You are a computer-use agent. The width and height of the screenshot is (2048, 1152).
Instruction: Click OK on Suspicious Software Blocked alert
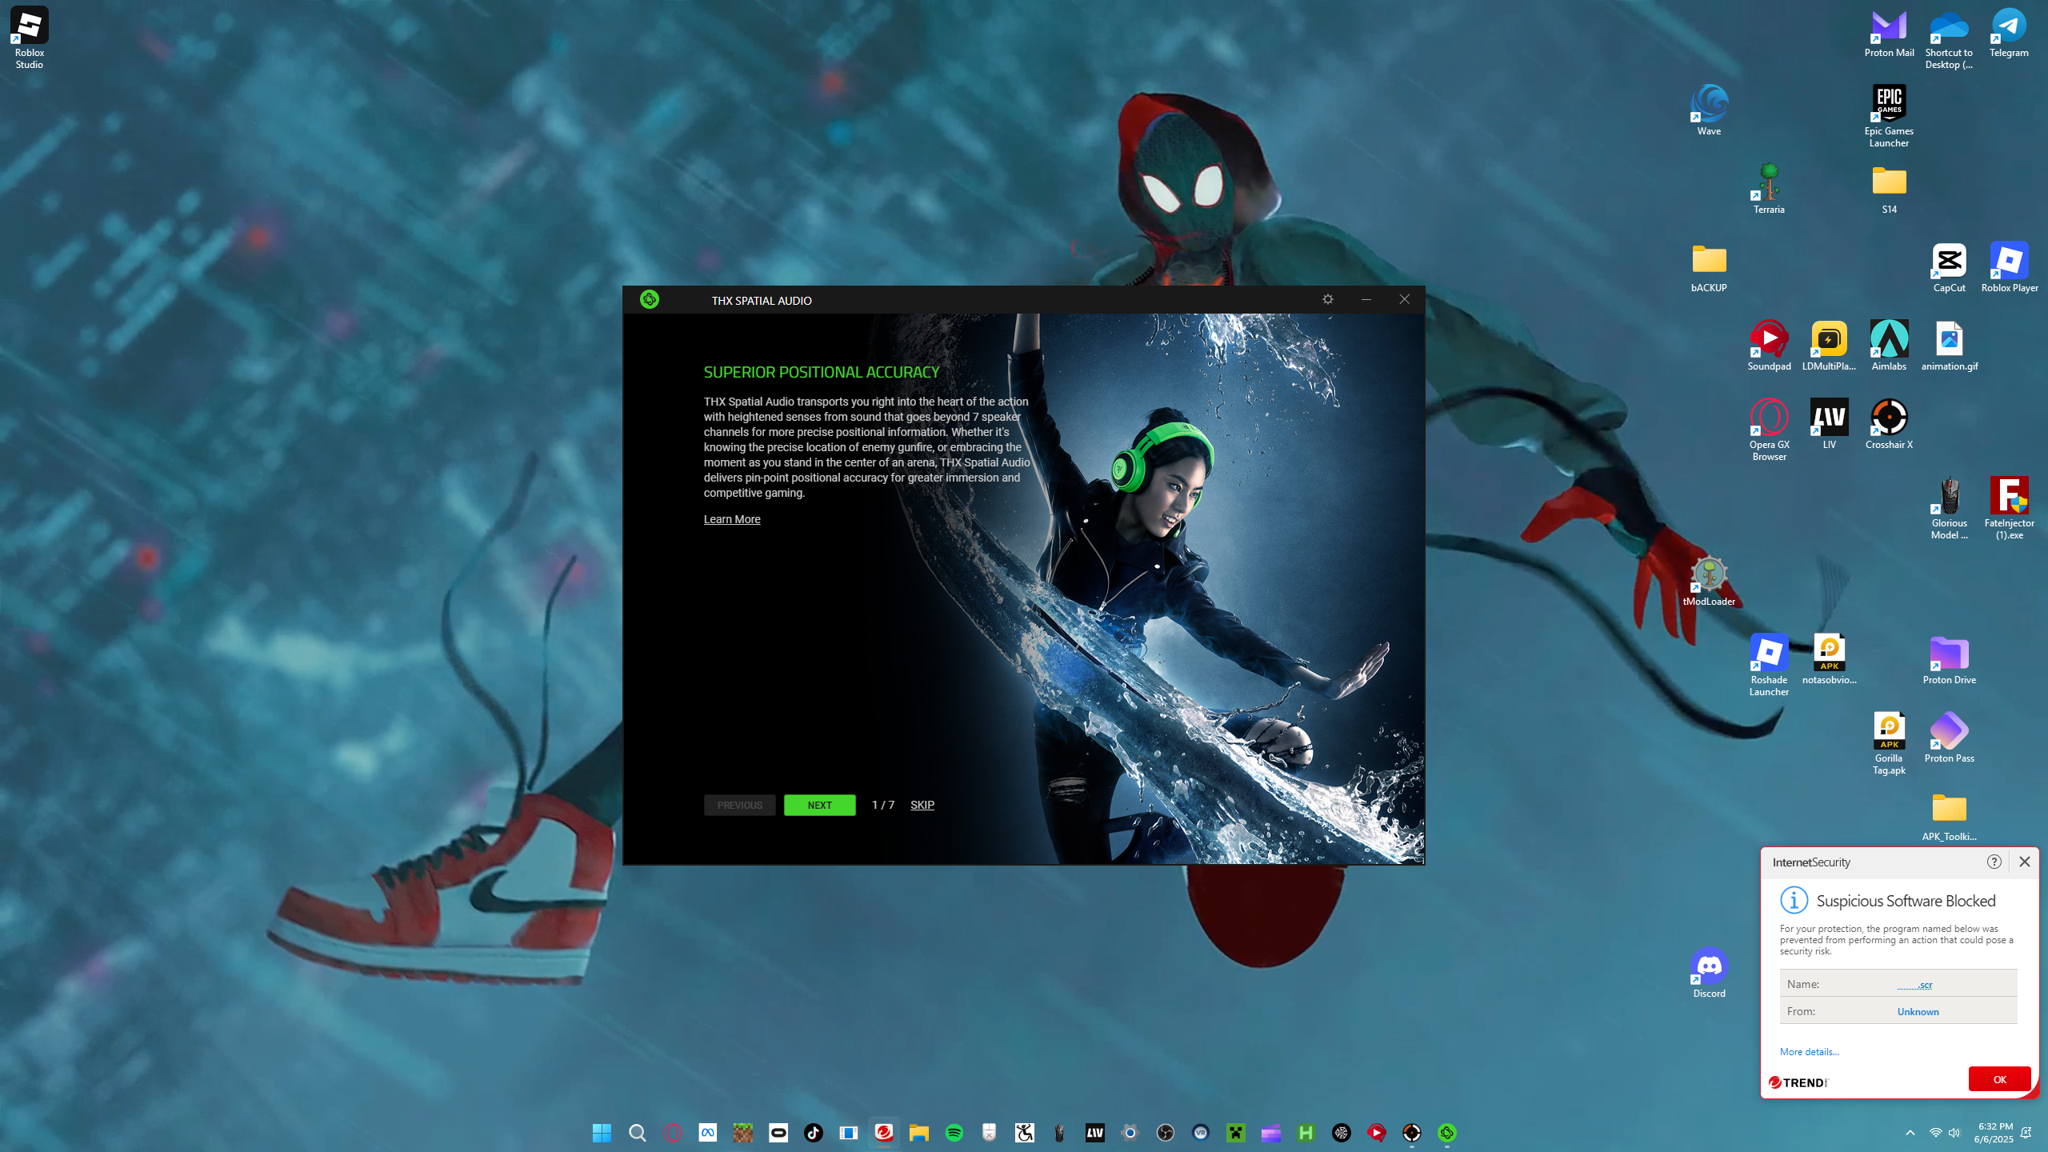[1999, 1079]
